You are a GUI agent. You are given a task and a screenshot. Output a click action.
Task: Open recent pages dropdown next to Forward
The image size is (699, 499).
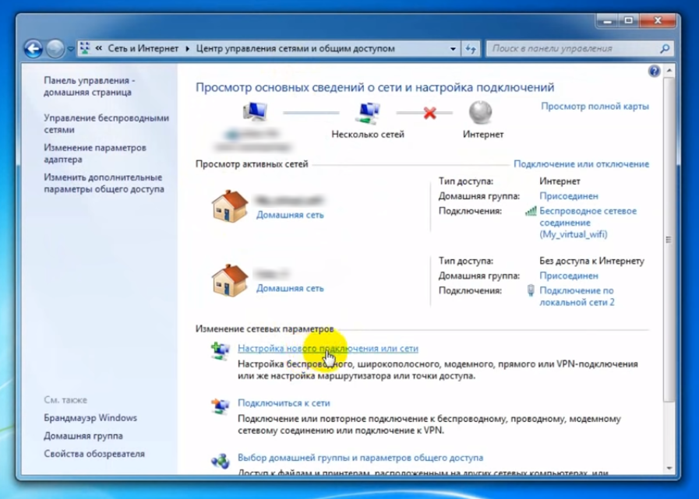click(x=70, y=49)
